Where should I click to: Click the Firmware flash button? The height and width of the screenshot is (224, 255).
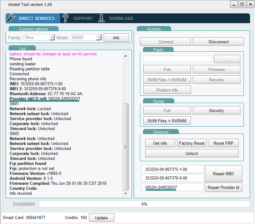(216, 69)
